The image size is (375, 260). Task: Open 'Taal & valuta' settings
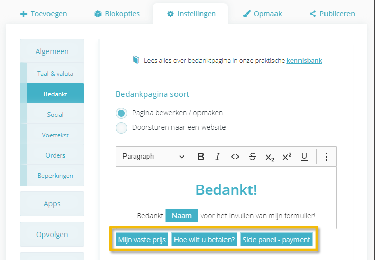[x=55, y=73]
